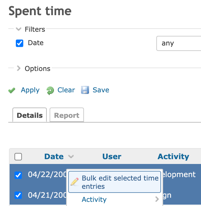Image resolution: width=201 pixels, height=206 pixels.
Task: Switch to the Report tab
Action: (67, 115)
